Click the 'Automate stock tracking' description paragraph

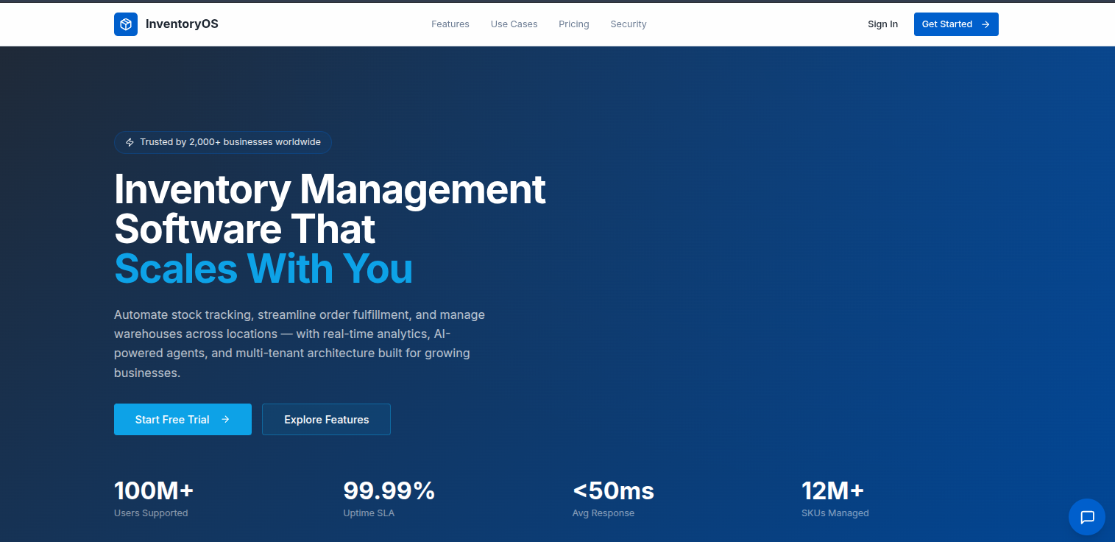pyautogui.click(x=300, y=344)
